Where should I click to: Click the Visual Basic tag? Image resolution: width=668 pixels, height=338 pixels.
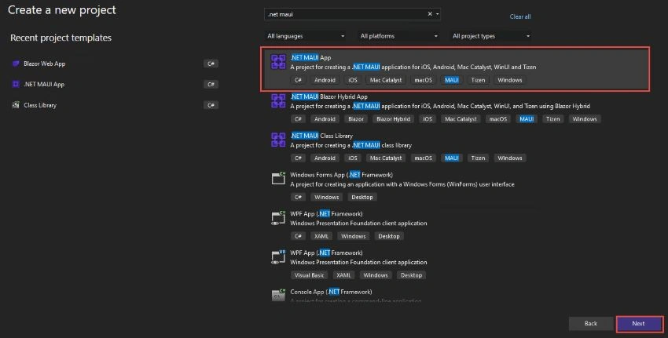click(310, 275)
